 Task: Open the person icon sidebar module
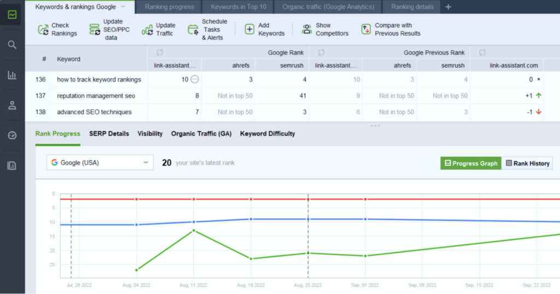(x=12, y=105)
